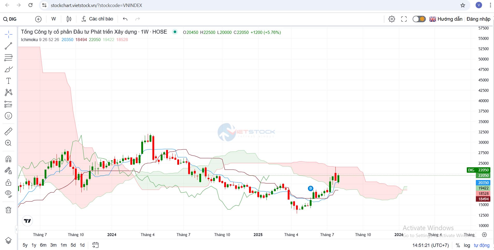Image resolution: width=494 pixels, height=250 pixels.
Task: Hide all drawings with the eye icon
Action: point(8,194)
